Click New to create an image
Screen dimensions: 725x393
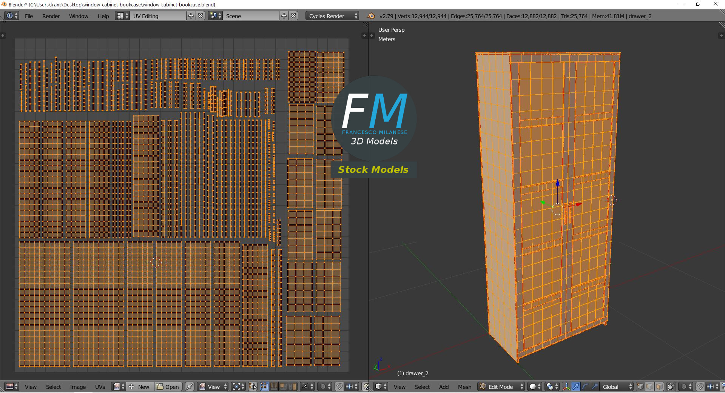[x=140, y=387]
